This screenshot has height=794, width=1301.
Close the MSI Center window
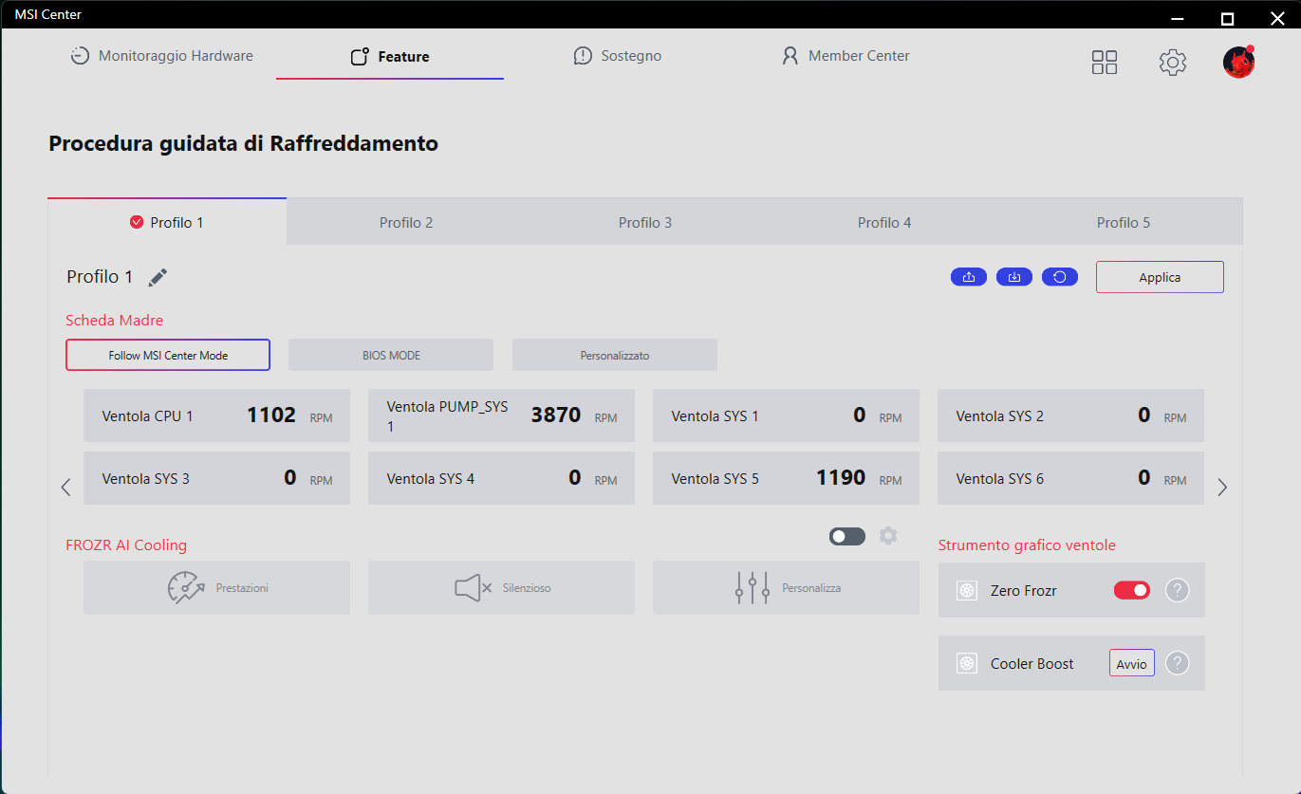[x=1277, y=18]
